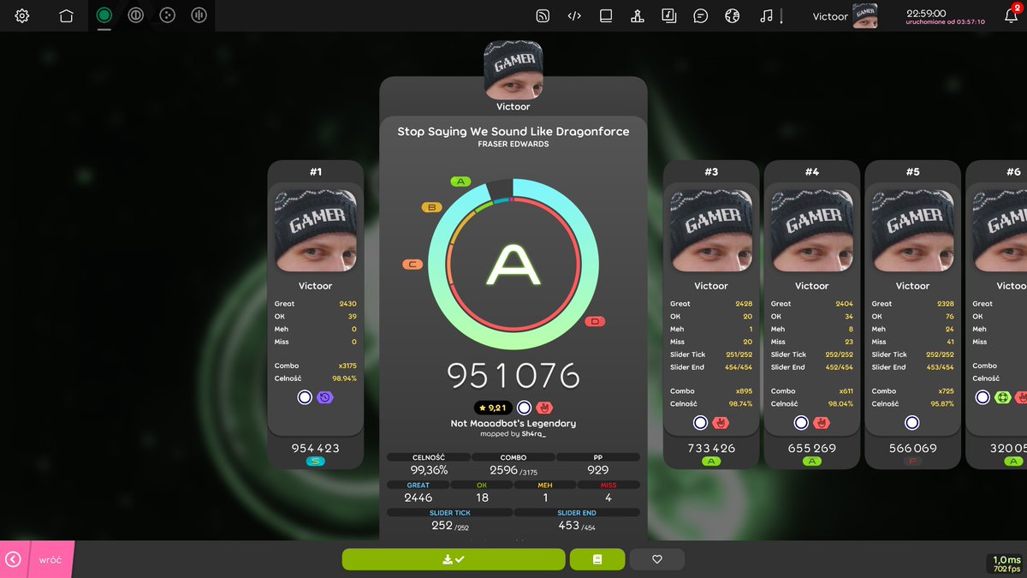This screenshot has width=1027, height=578.
Task: Click the MISS count 4
Action: coord(608,492)
